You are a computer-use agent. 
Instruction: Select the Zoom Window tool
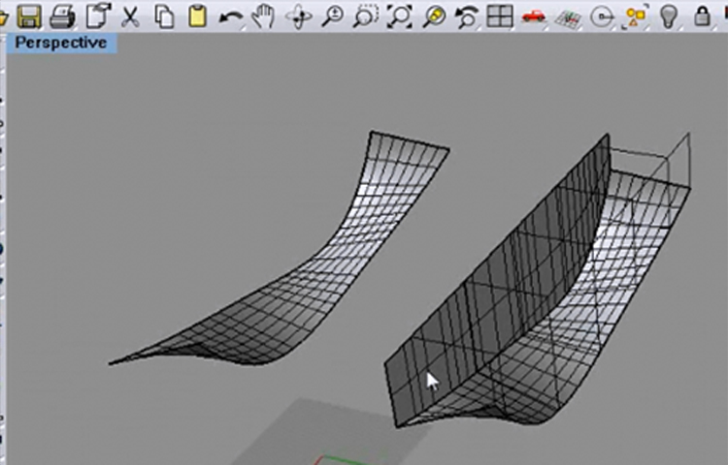click(x=365, y=15)
